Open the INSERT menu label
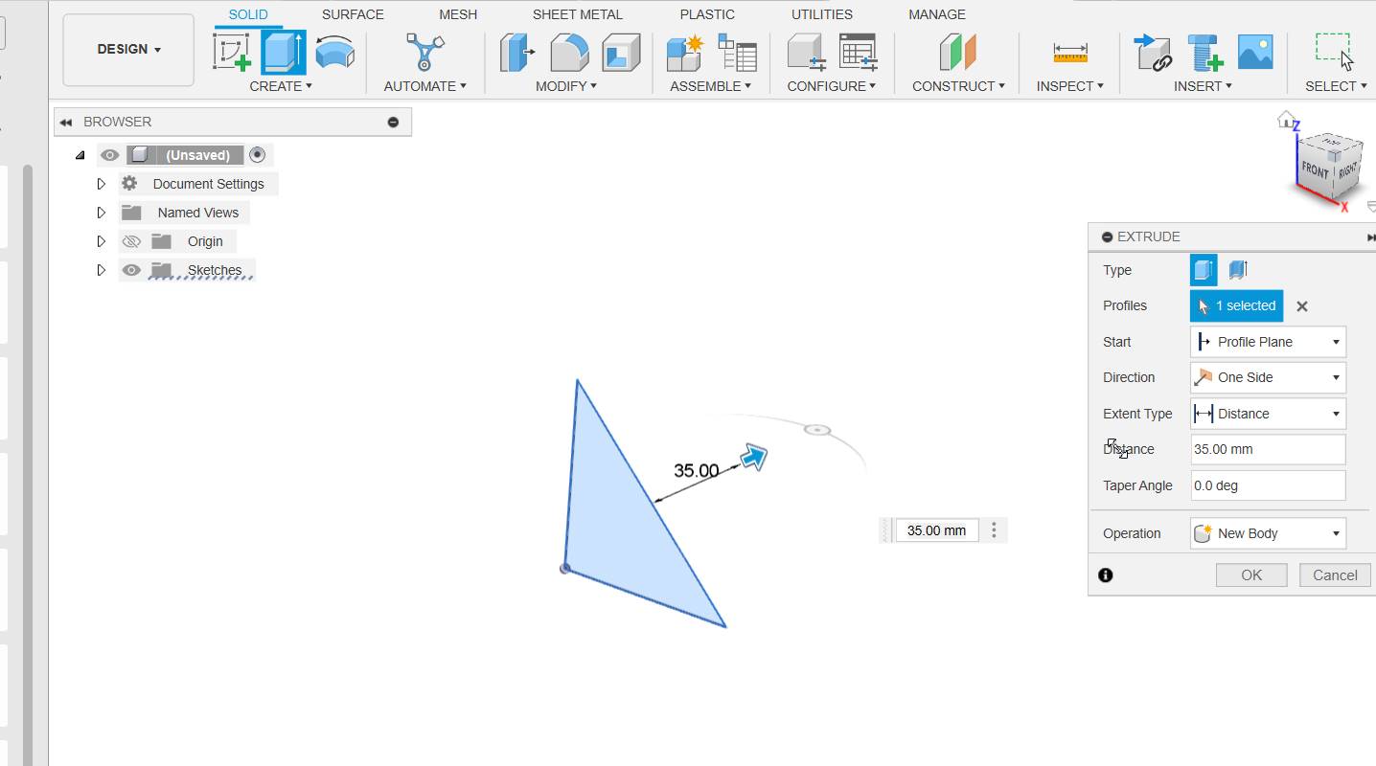Image resolution: width=1376 pixels, height=766 pixels. click(x=1203, y=86)
